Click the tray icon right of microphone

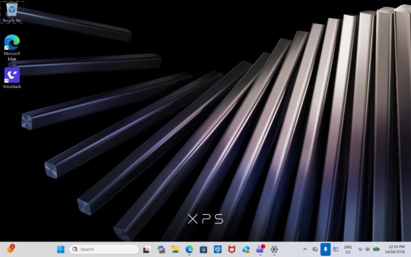[x=336, y=250]
